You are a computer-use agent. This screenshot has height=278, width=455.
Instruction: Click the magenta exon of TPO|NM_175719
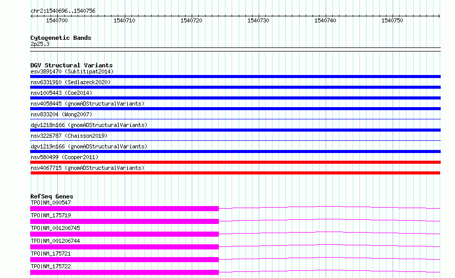[x=125, y=221]
